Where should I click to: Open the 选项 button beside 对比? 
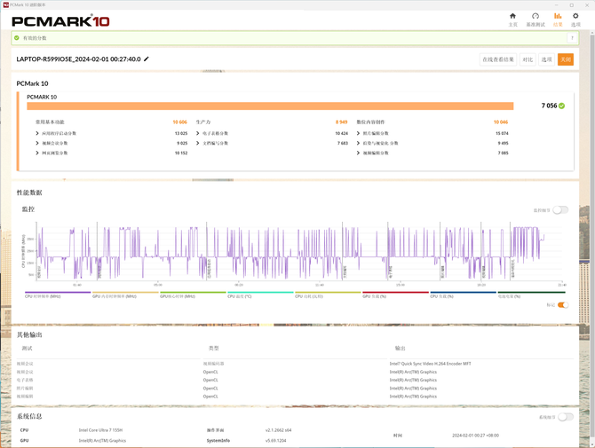tap(546, 59)
